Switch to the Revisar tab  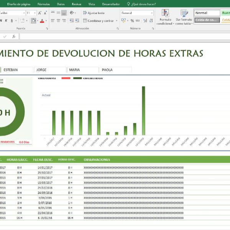pos(76,4)
